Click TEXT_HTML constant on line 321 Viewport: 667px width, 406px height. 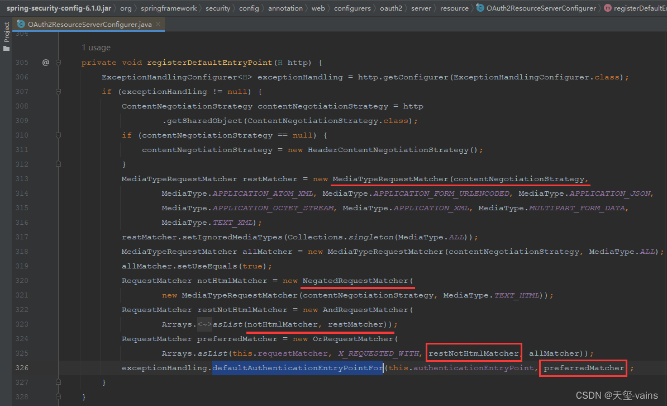[x=516, y=295]
